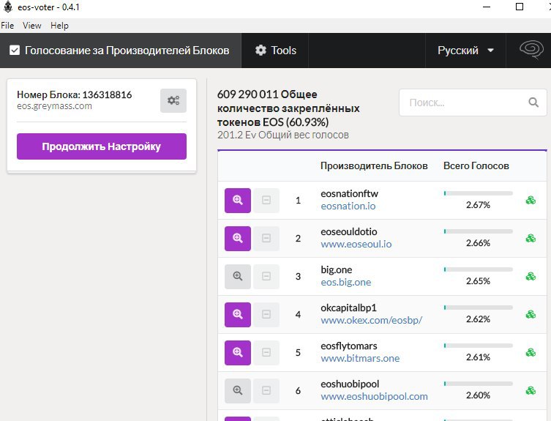View details of producer eosnationftw
This screenshot has width=551, height=421.
point(238,201)
